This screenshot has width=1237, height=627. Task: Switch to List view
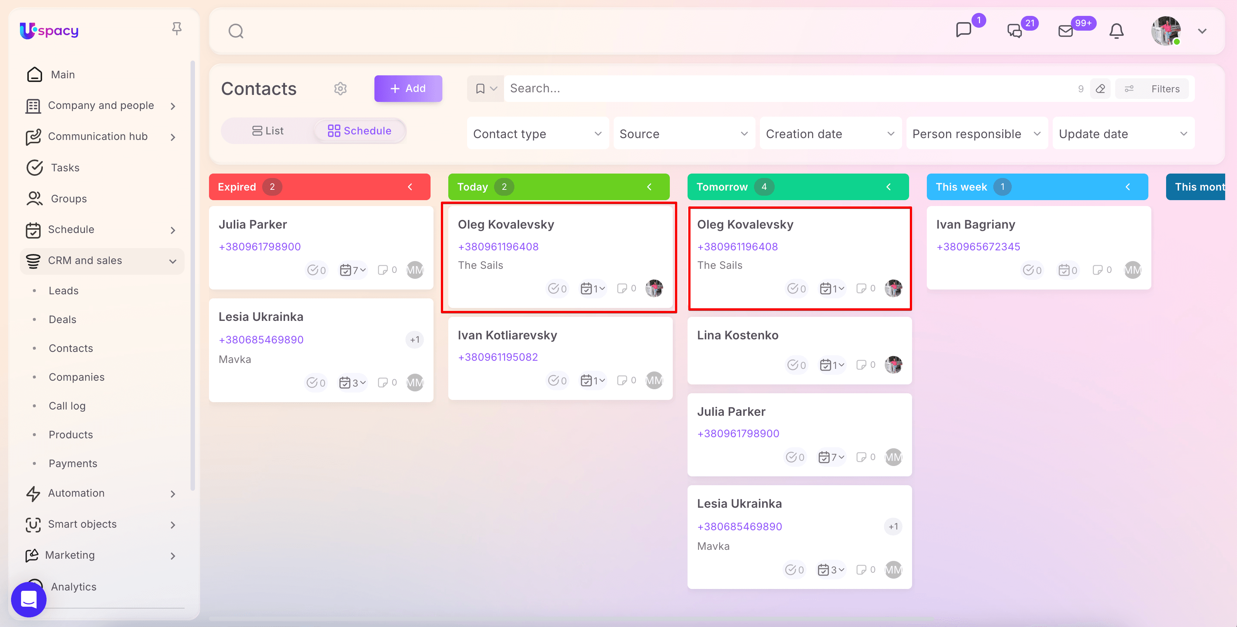click(x=268, y=131)
